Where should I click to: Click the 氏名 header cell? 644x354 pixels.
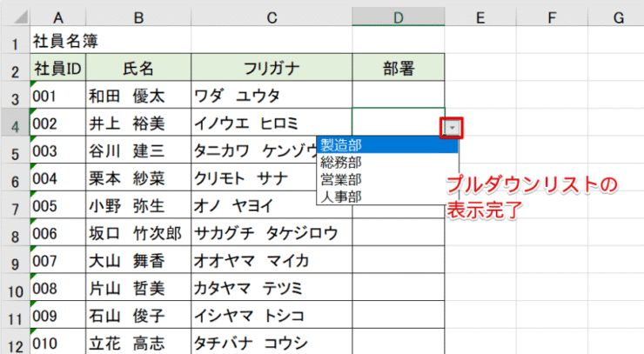click(138, 67)
